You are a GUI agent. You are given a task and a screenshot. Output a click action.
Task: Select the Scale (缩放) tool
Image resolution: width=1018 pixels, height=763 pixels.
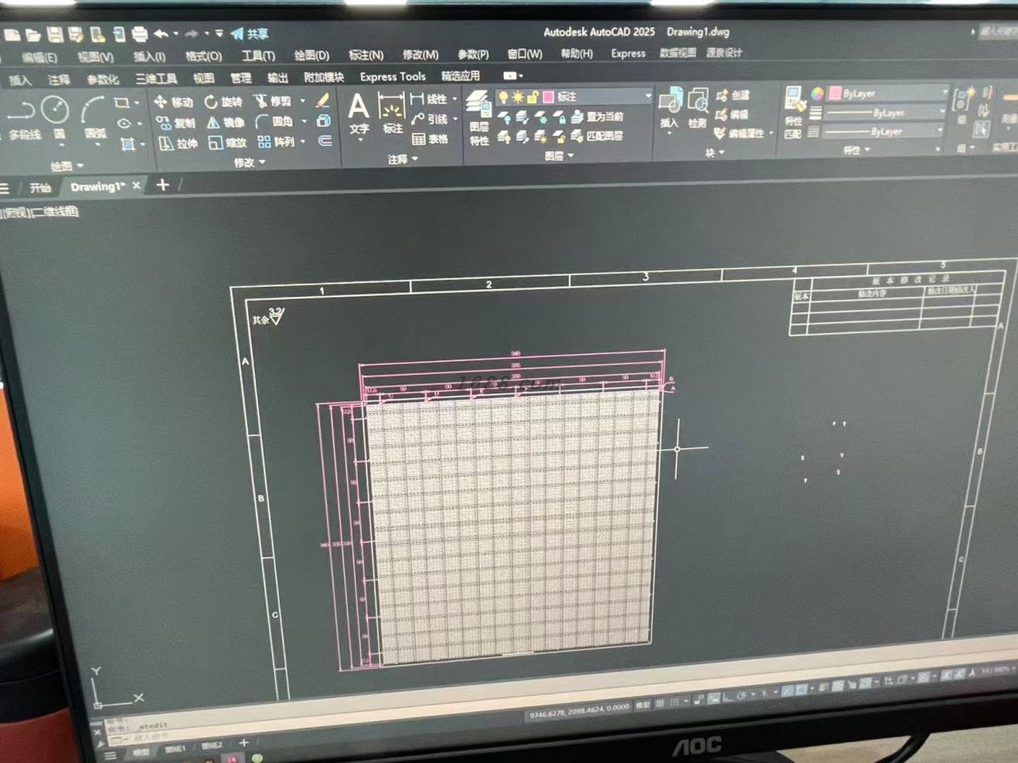(x=227, y=143)
